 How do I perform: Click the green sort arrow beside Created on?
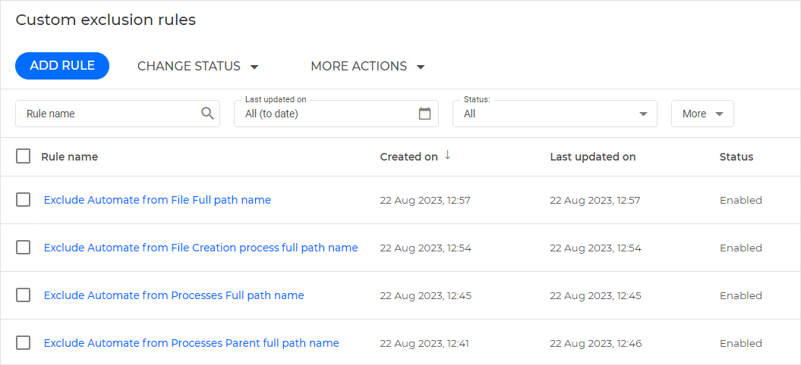447,155
